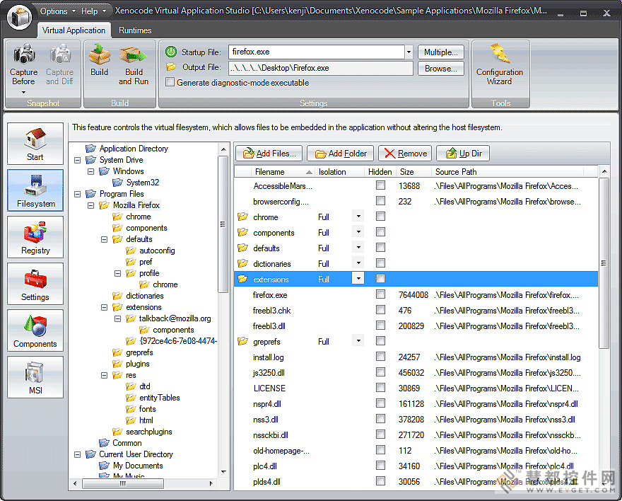Click the tree panel vertical scrollbar thumb
Viewport: 622px width, 501px height.
223,224
